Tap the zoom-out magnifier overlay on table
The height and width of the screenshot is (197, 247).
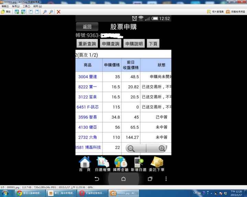click(136, 148)
